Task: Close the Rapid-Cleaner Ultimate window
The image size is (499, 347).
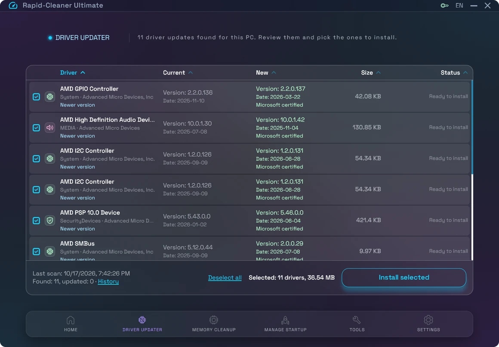Action: [487, 6]
